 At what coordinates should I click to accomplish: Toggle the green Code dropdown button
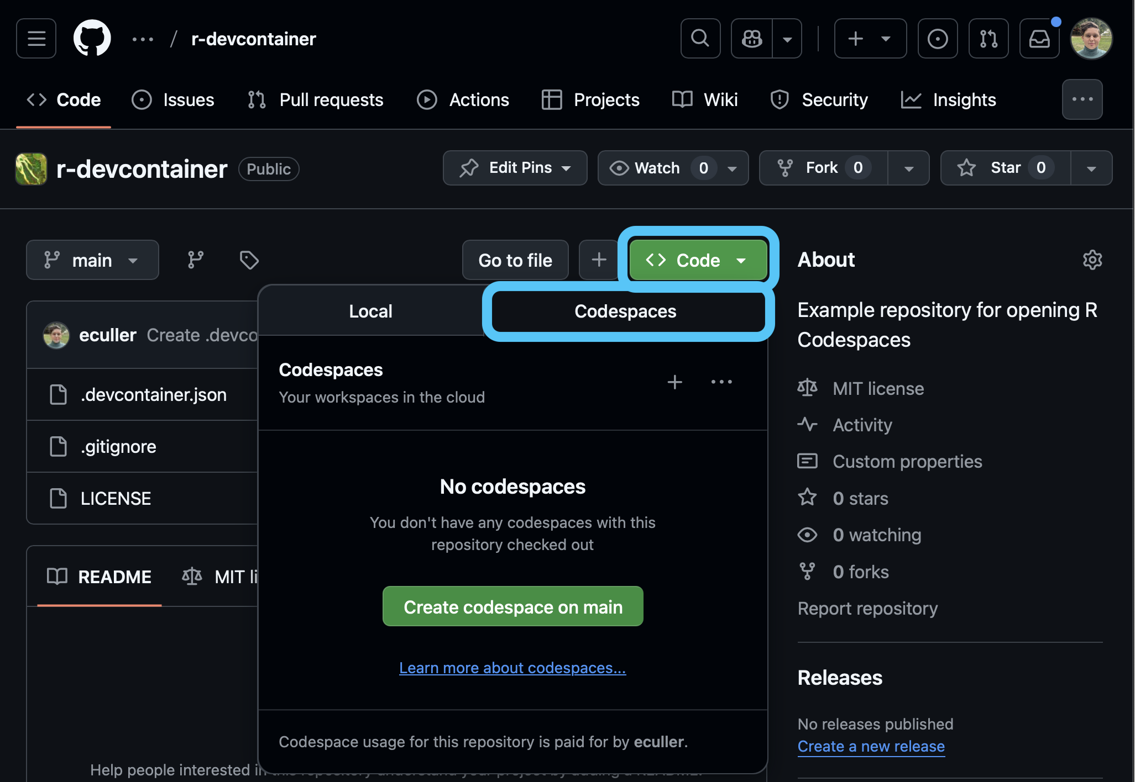(698, 260)
